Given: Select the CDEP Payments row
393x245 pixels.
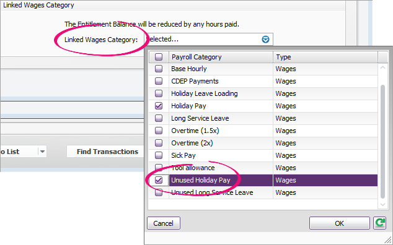Looking at the screenshot, I should point(263,81).
